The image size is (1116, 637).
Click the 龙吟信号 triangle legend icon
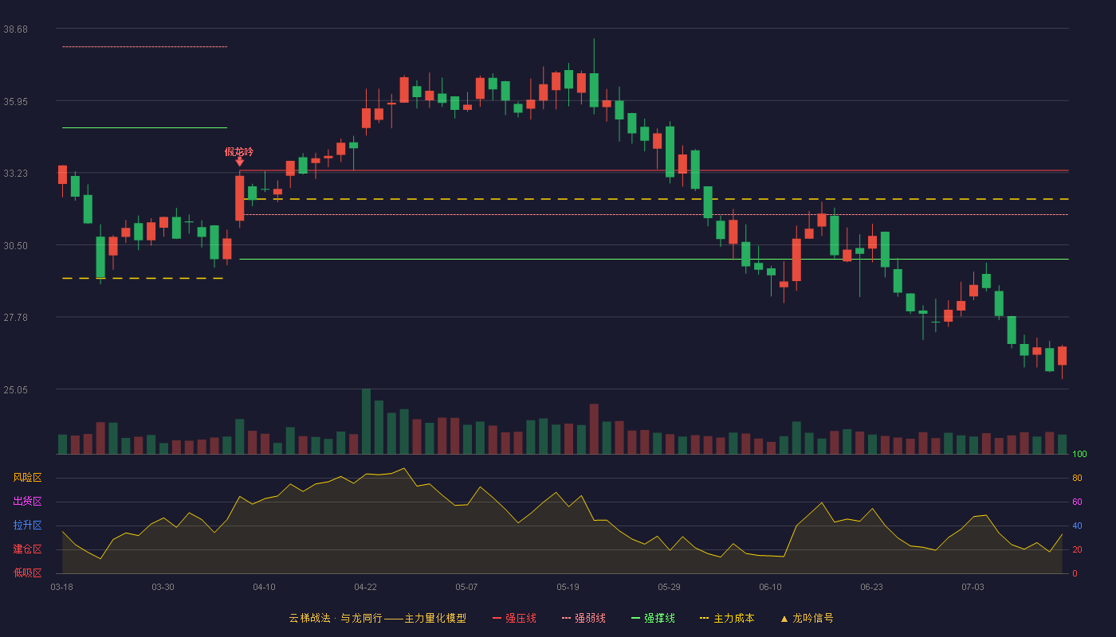tap(784, 618)
